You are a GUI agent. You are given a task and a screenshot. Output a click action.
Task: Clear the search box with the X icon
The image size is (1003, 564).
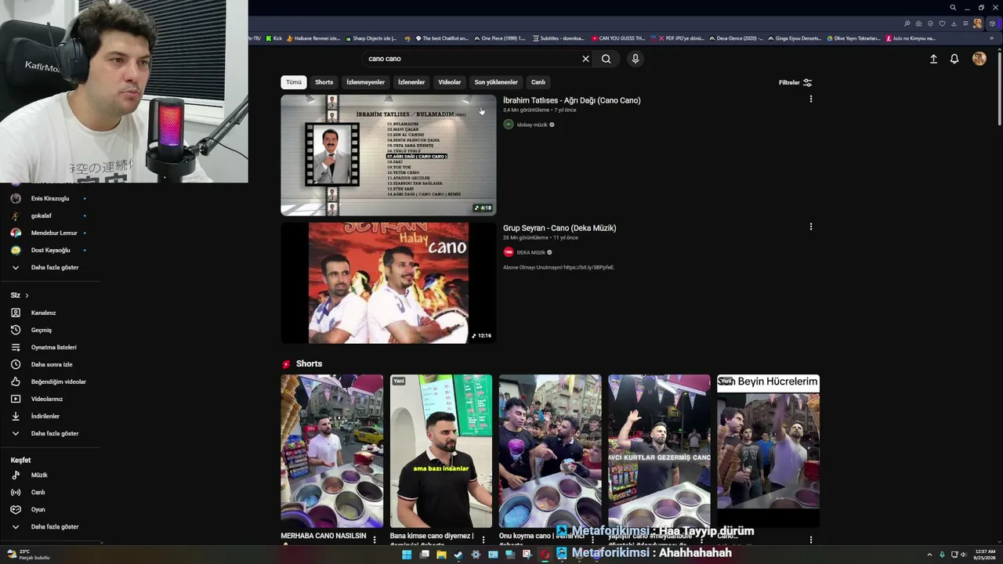click(x=585, y=59)
